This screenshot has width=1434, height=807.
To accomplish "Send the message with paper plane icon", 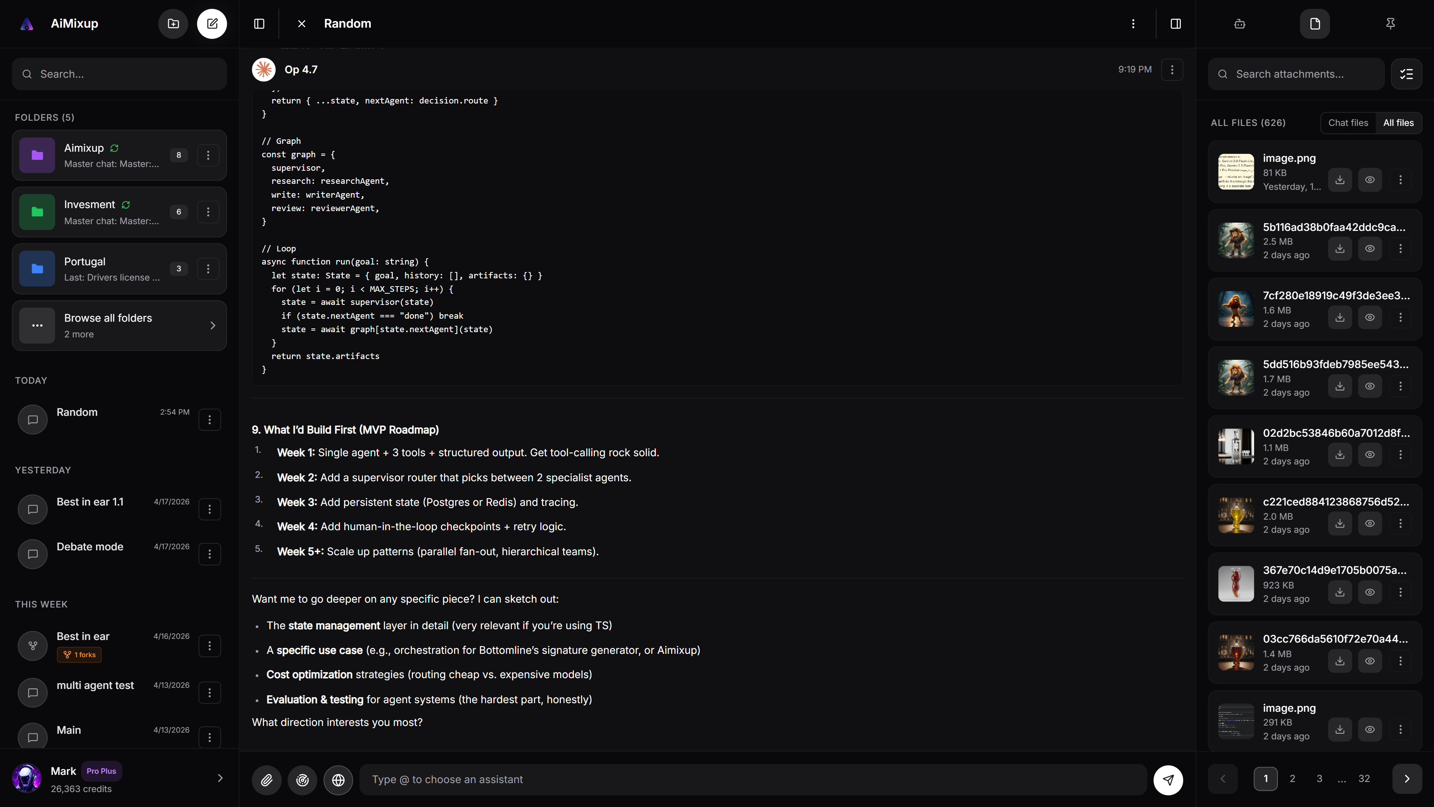I will [x=1168, y=780].
